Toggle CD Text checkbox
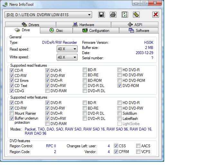 click(x=12, y=86)
